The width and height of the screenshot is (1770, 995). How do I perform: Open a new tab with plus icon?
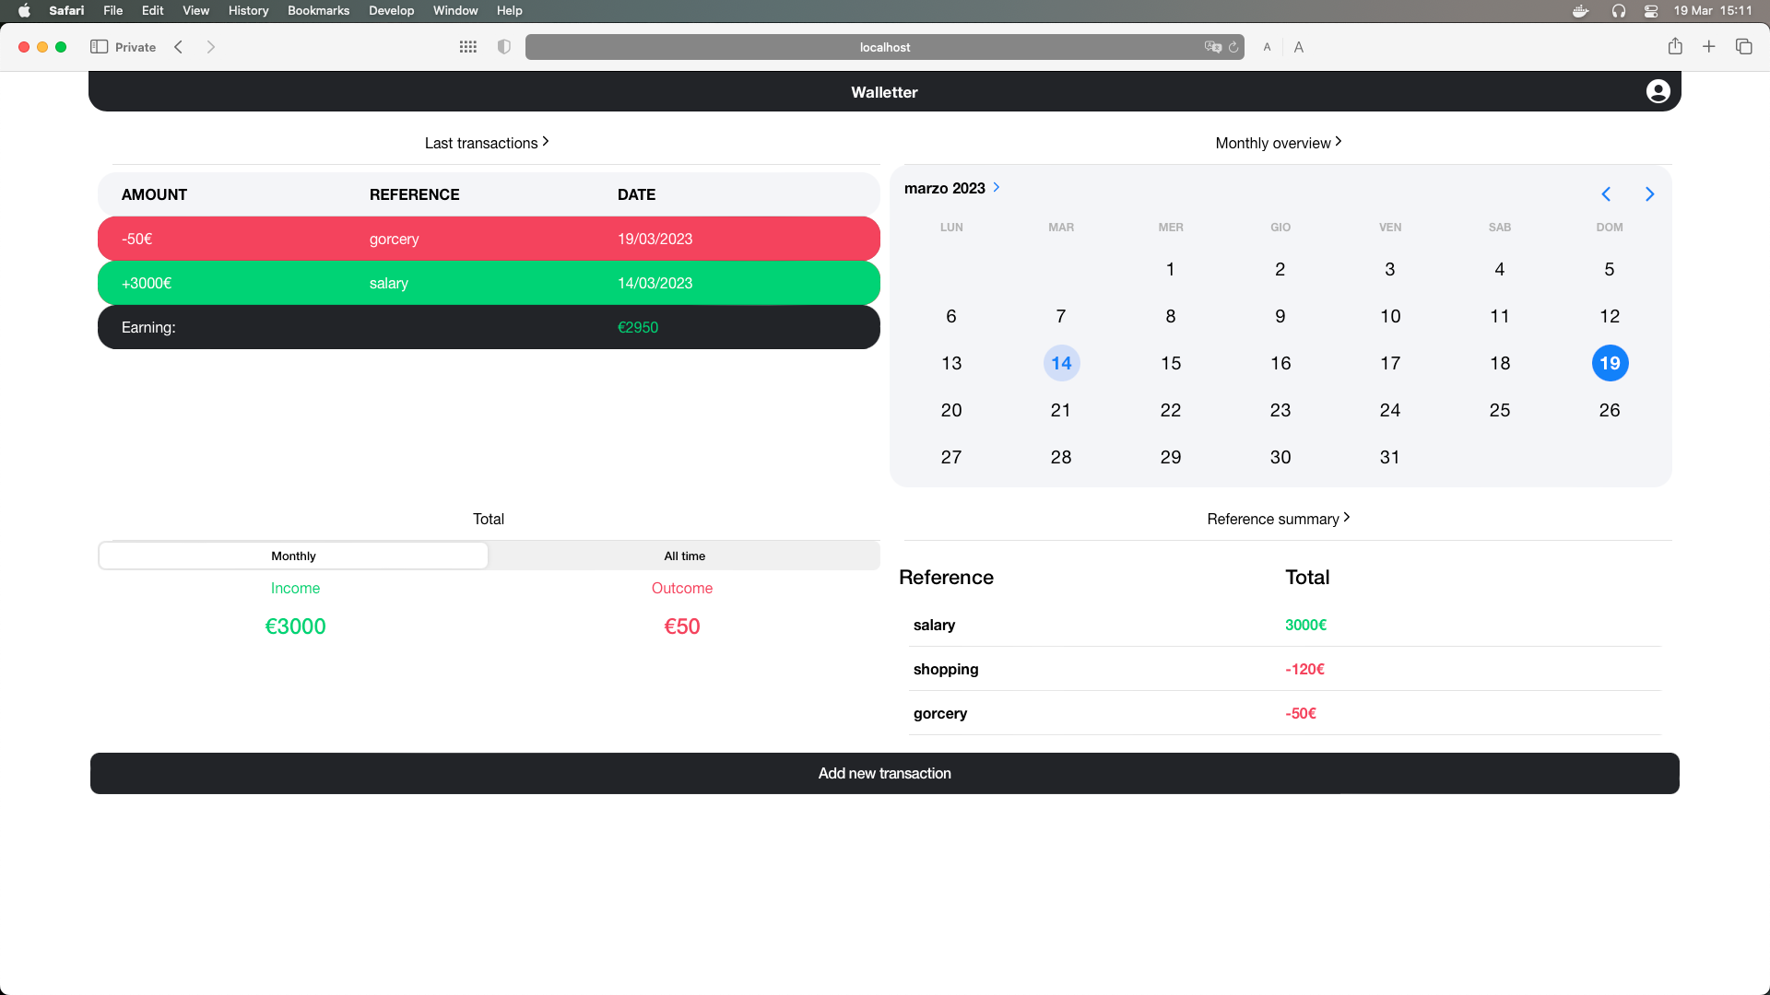tap(1708, 47)
